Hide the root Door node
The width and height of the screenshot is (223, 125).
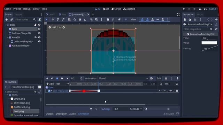[x=39, y=25]
